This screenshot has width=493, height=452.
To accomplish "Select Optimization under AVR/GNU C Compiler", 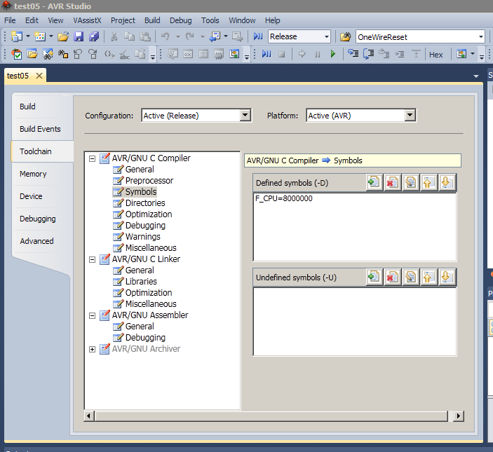I will pos(148,214).
